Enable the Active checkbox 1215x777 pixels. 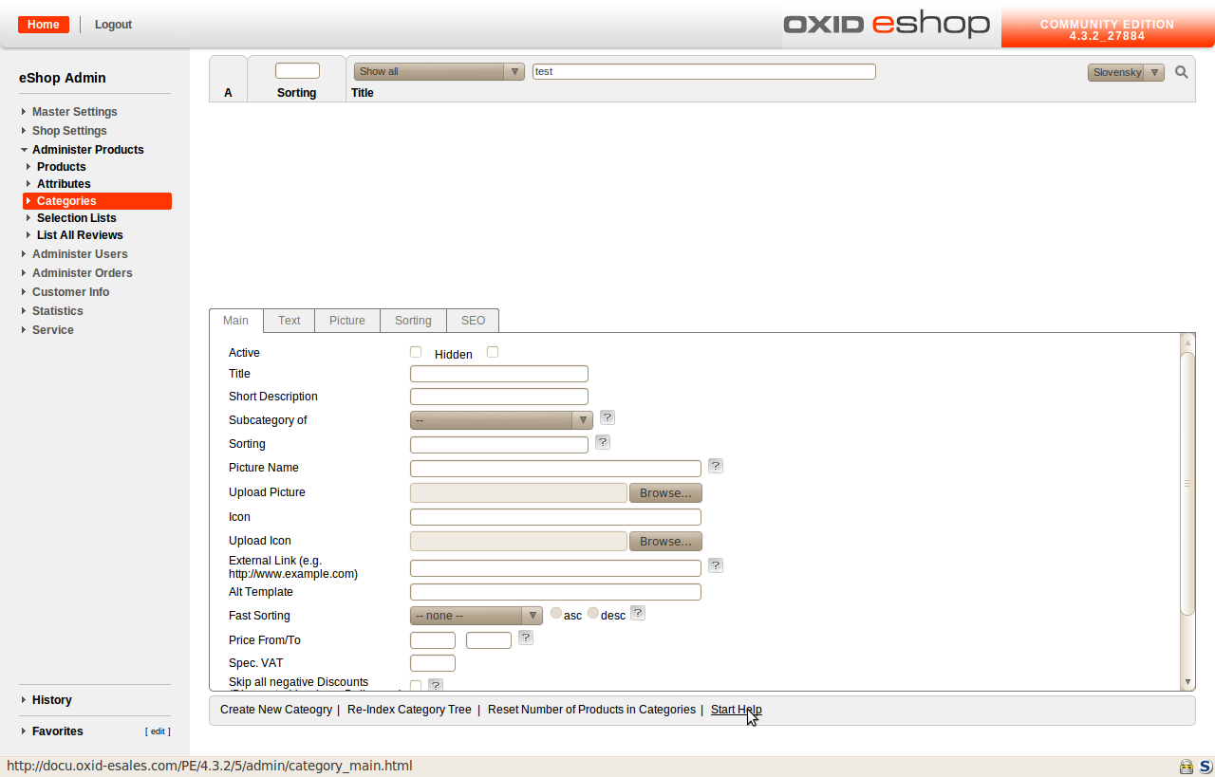pos(416,352)
